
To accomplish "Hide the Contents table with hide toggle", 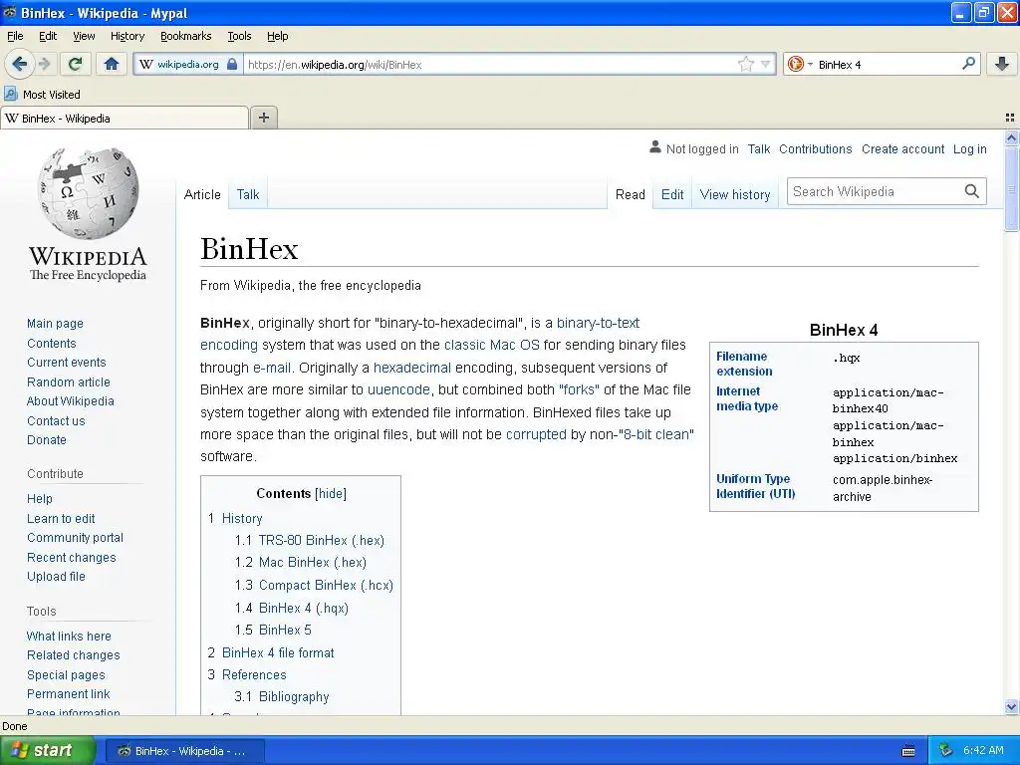I will pyautogui.click(x=331, y=493).
